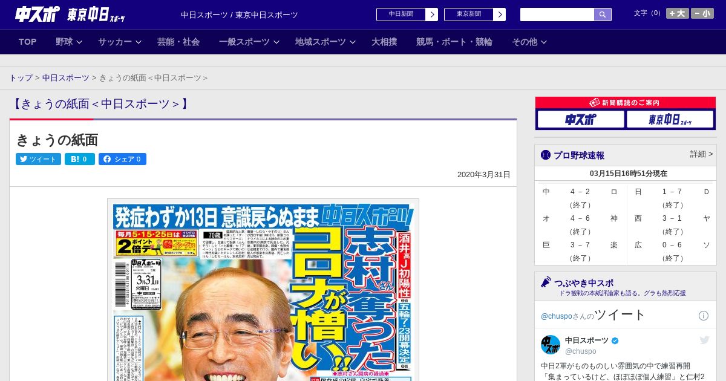Screen dimensions: 726x381
Task: Click 新聞購読のご案内 header banner
Action: tap(626, 103)
